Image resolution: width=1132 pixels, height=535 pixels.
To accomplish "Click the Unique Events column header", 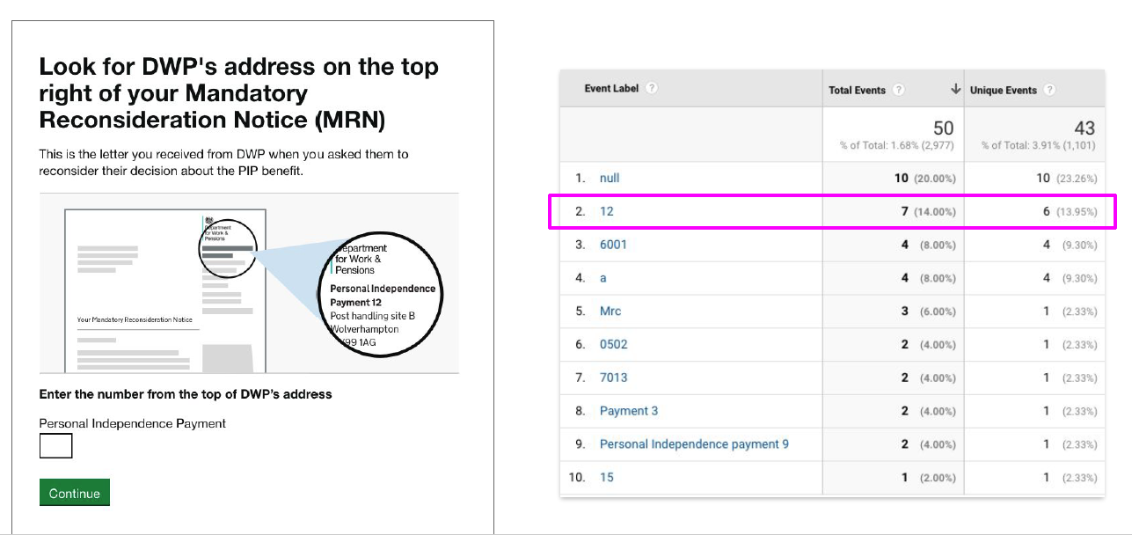I will click(1004, 90).
